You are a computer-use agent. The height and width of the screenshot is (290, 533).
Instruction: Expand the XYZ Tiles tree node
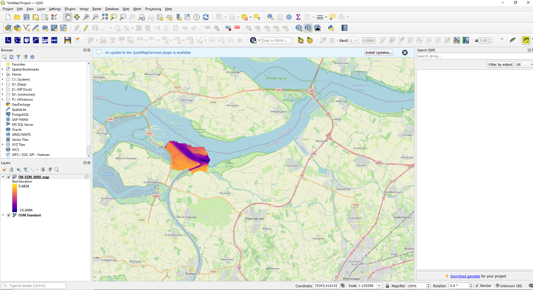coord(3,144)
